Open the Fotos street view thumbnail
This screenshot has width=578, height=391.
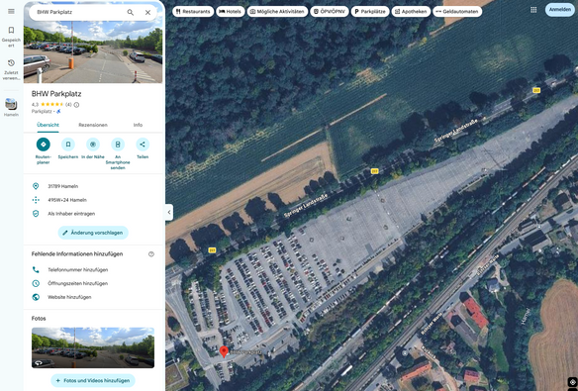click(93, 347)
